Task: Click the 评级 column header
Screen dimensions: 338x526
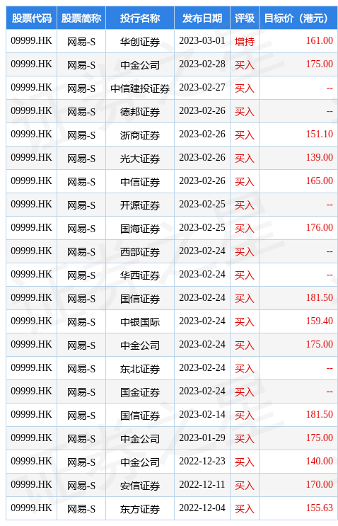Action: 245,18
